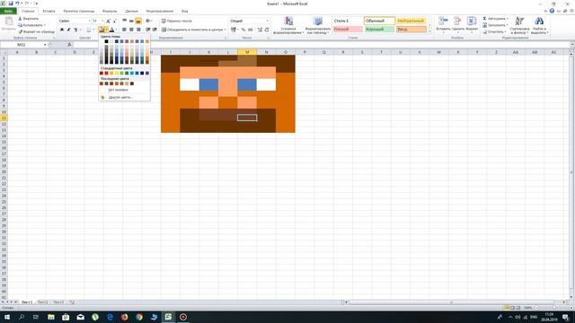Apply the Neutral (yellow) cell style

tap(411, 21)
